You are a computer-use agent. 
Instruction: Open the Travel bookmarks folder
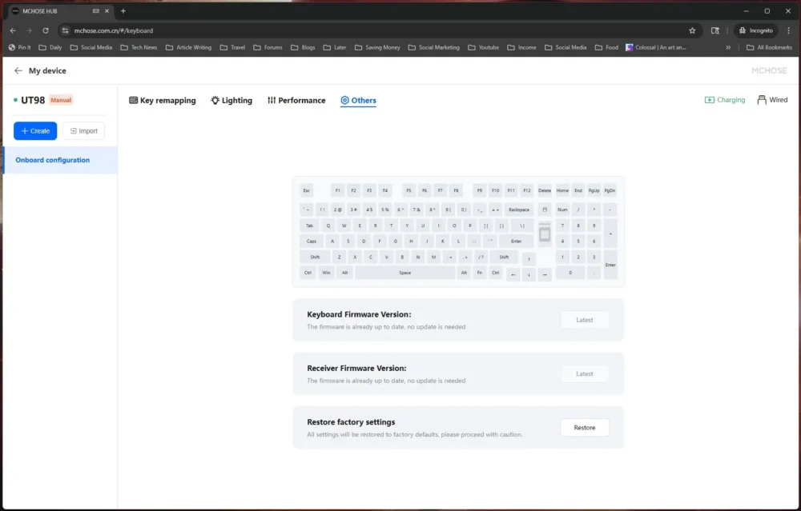click(232, 47)
